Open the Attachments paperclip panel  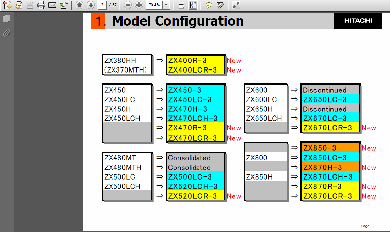click(7, 33)
